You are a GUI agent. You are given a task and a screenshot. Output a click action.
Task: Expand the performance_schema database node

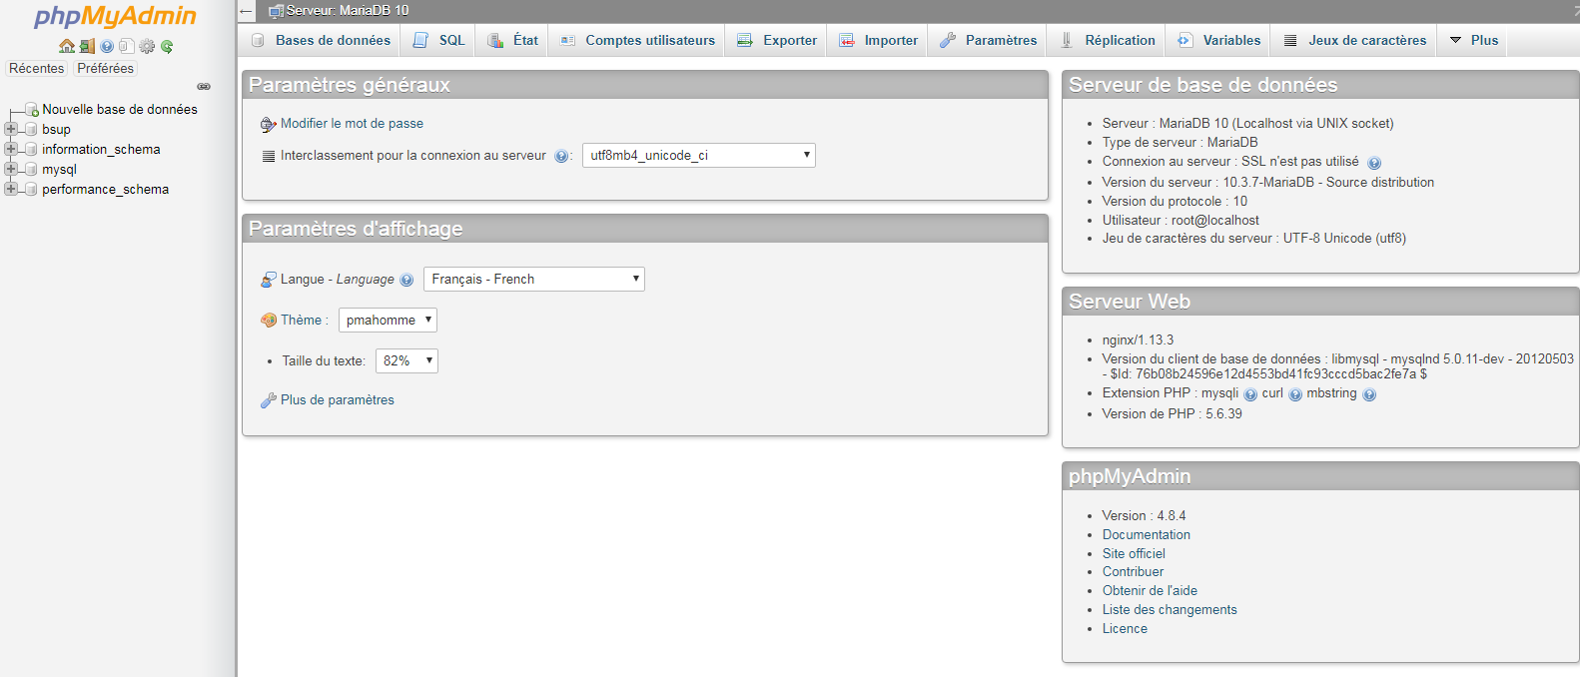point(11,189)
